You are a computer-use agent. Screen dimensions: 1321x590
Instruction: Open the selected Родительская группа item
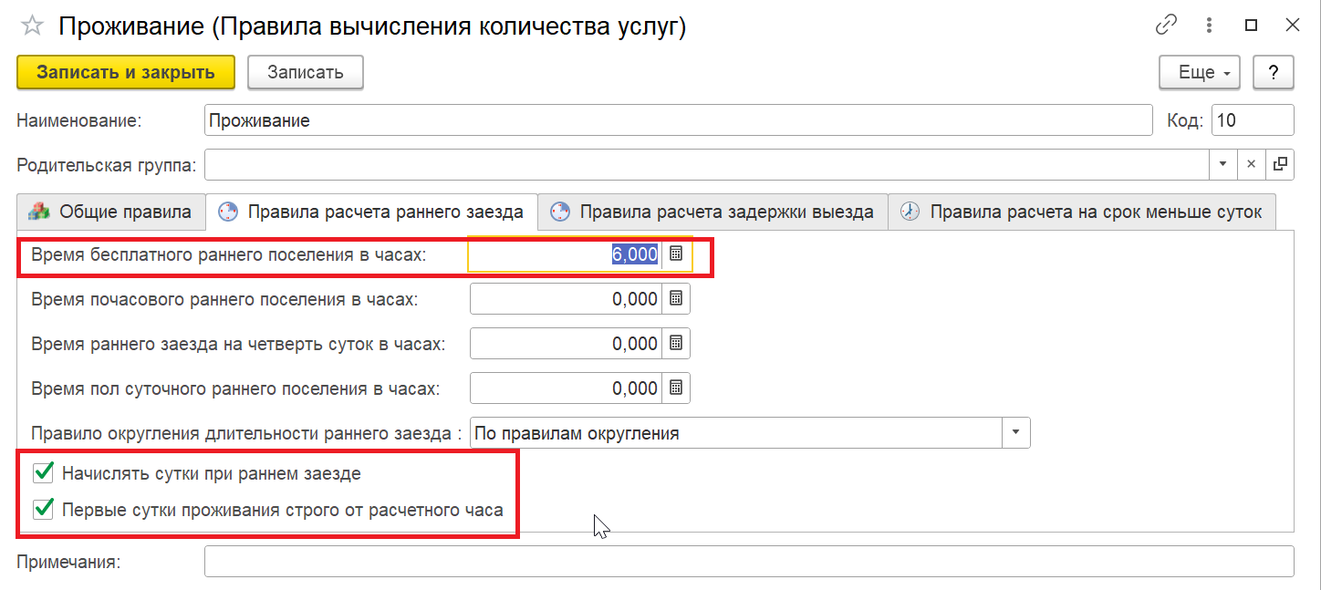pyautogui.click(x=1280, y=164)
